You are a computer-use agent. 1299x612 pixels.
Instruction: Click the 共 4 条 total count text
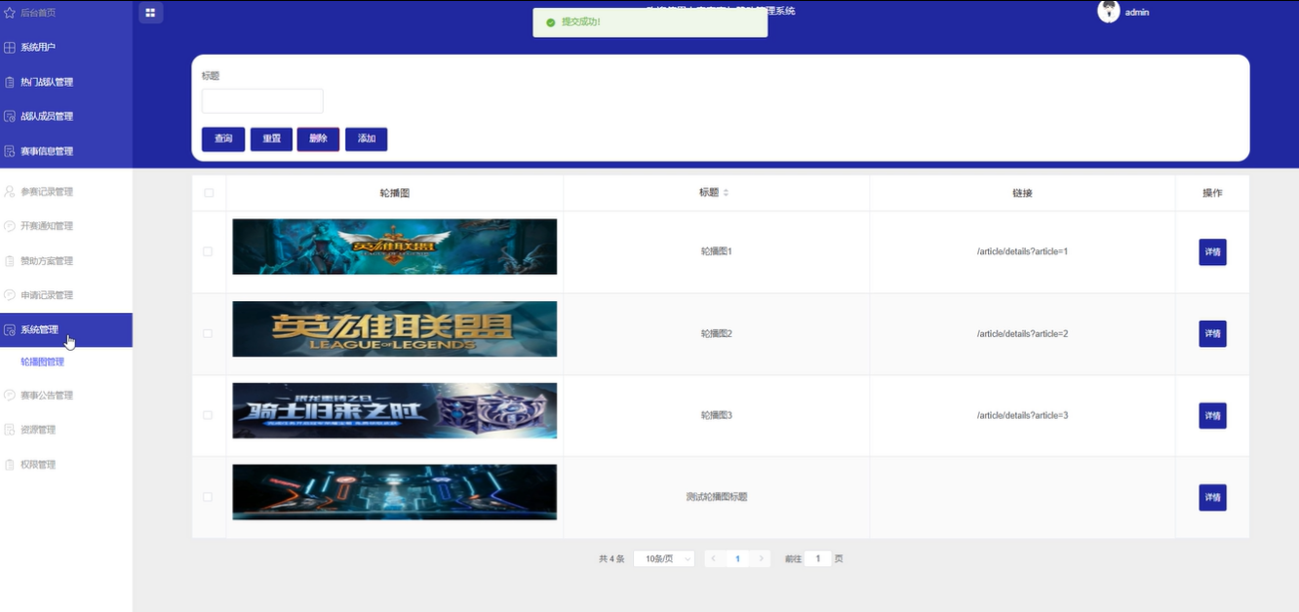point(611,558)
